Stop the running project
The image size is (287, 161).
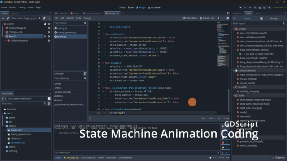coord(250,8)
